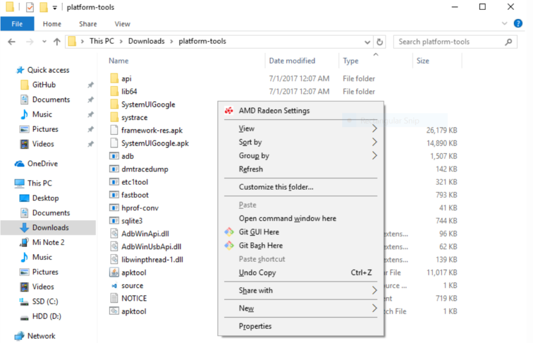The width and height of the screenshot is (533, 343).
Task: Sort files by the Type column
Action: [x=351, y=61]
